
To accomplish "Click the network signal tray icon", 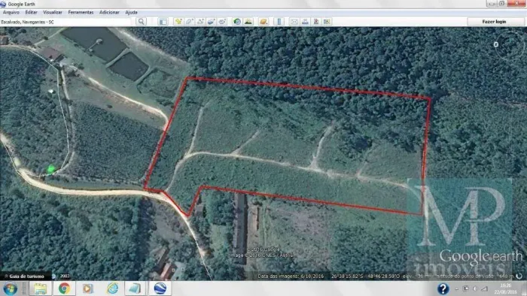I will [484, 288].
